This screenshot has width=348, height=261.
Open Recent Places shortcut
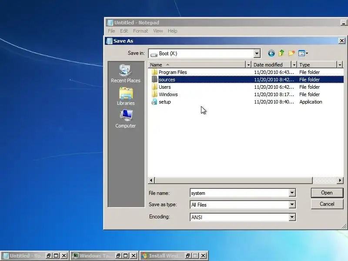(x=126, y=74)
